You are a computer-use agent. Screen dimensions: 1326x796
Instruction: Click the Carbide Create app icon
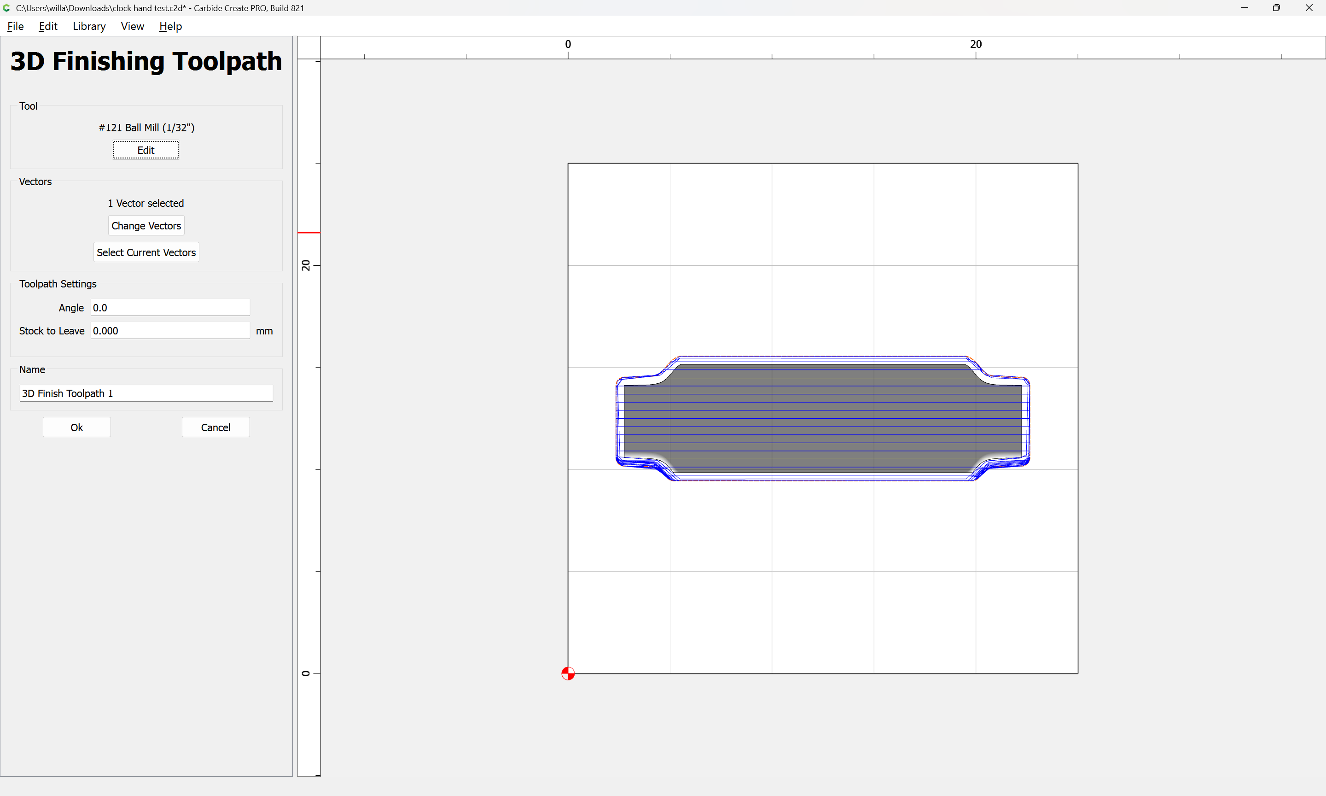7,7
